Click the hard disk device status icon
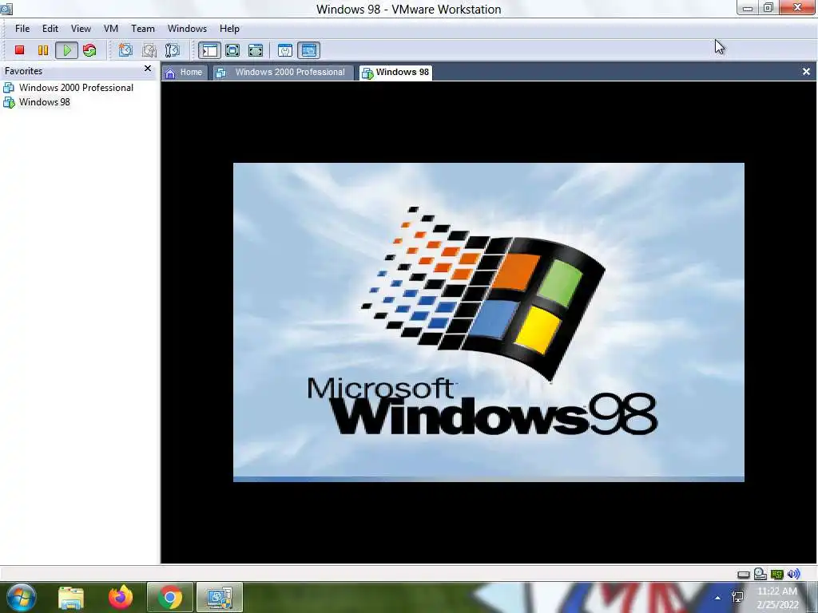Screen dimensions: 818x613 click(x=744, y=575)
